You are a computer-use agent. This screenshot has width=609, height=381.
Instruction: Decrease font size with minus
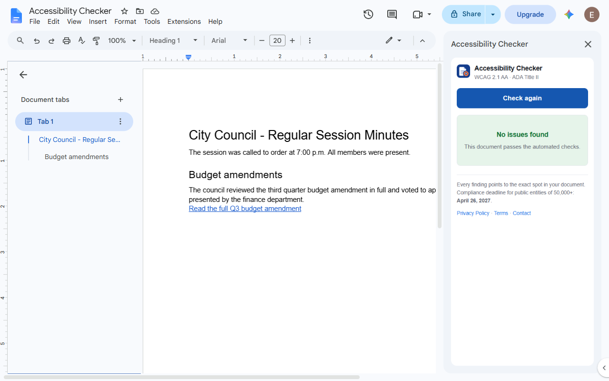(x=262, y=40)
